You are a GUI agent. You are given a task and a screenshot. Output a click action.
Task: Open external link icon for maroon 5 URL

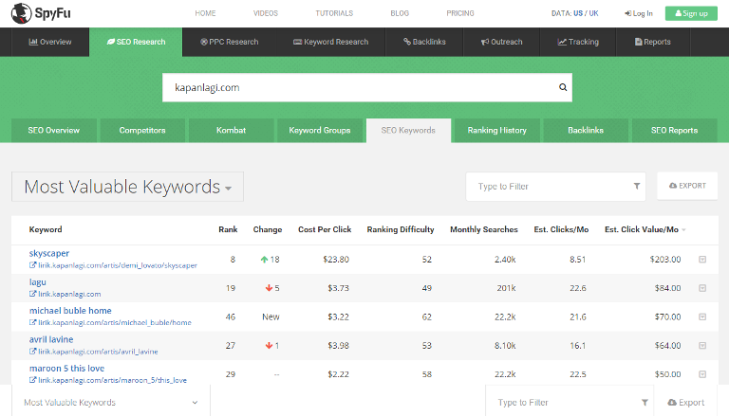tap(32, 380)
